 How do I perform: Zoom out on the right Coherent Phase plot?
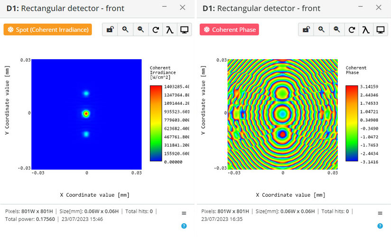[337, 30]
